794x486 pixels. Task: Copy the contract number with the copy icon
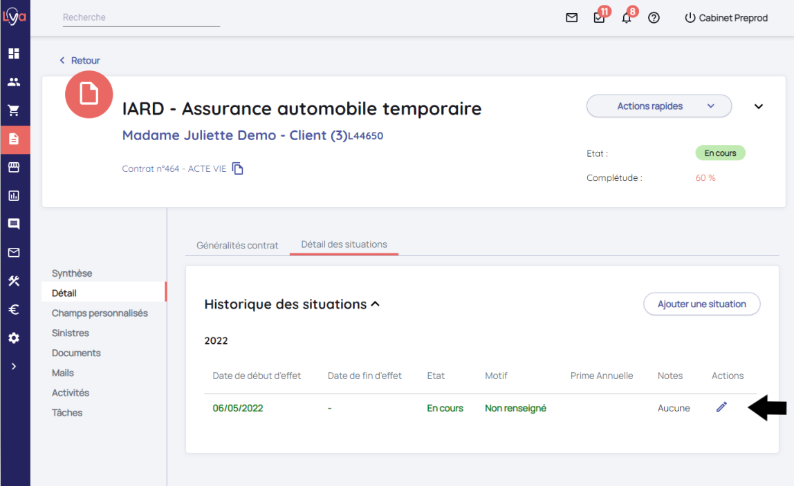pyautogui.click(x=238, y=168)
